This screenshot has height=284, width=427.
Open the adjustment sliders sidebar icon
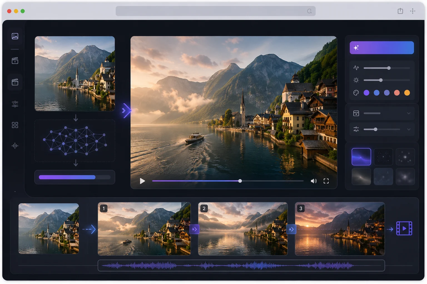click(15, 104)
